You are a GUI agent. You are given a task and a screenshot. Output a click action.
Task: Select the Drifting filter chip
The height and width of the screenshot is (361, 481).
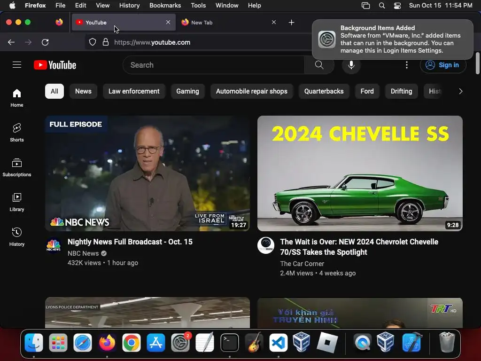(401, 91)
